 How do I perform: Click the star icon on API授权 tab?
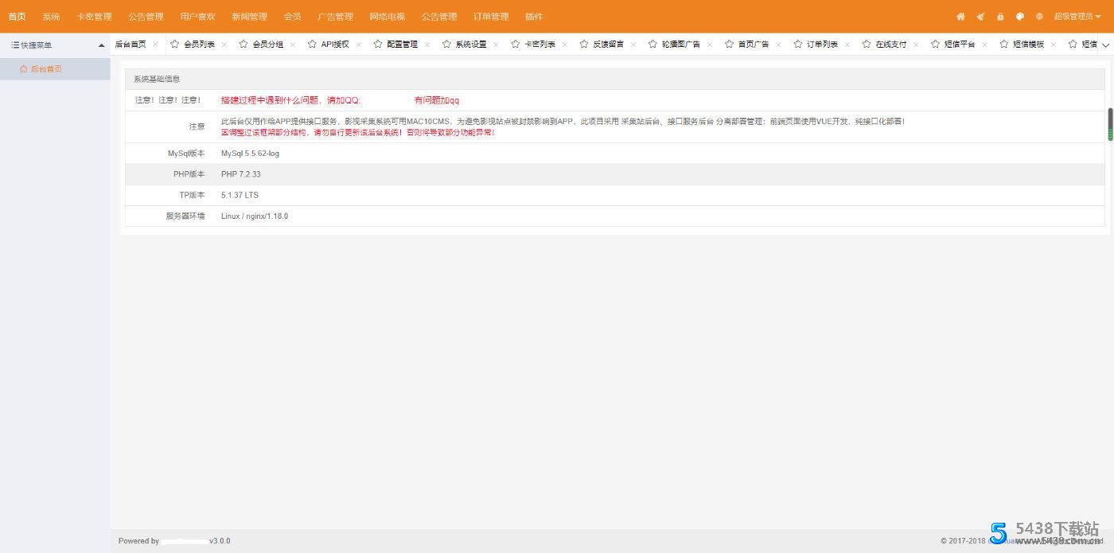click(x=312, y=45)
